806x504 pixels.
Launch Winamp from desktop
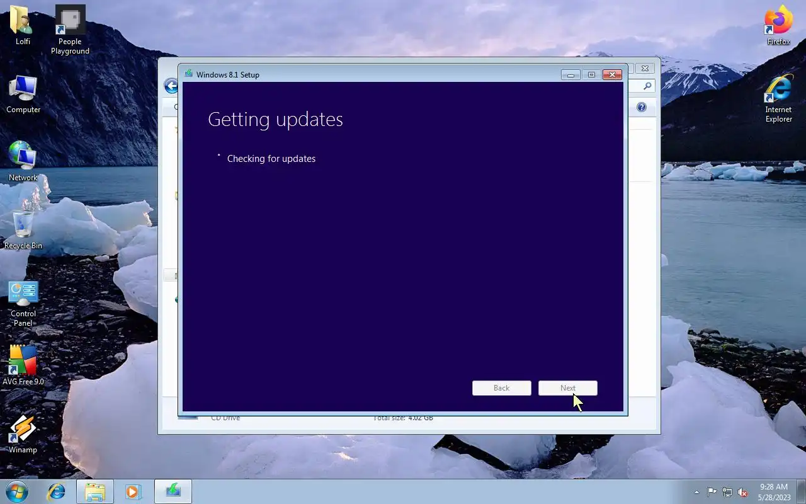(23, 435)
